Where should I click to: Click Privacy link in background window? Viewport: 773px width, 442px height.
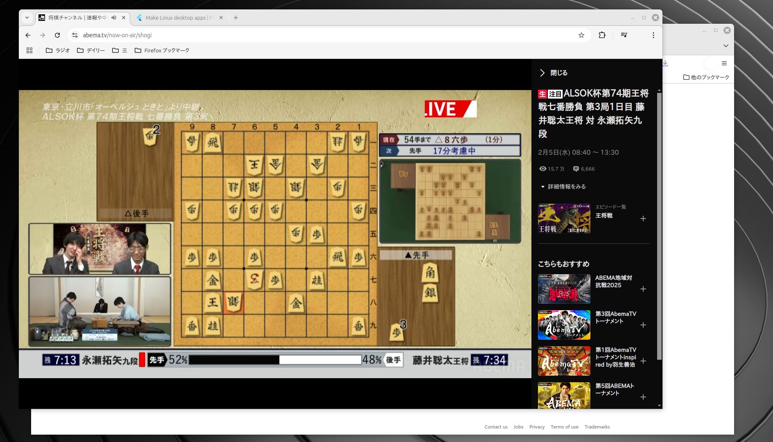pyautogui.click(x=537, y=427)
